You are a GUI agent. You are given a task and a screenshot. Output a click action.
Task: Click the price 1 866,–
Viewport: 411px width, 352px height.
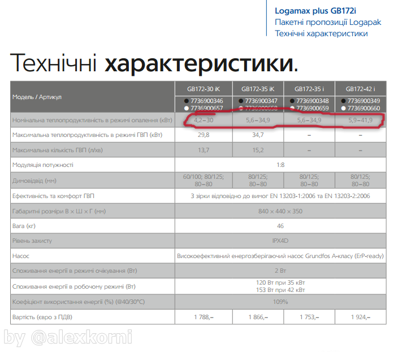point(258,317)
